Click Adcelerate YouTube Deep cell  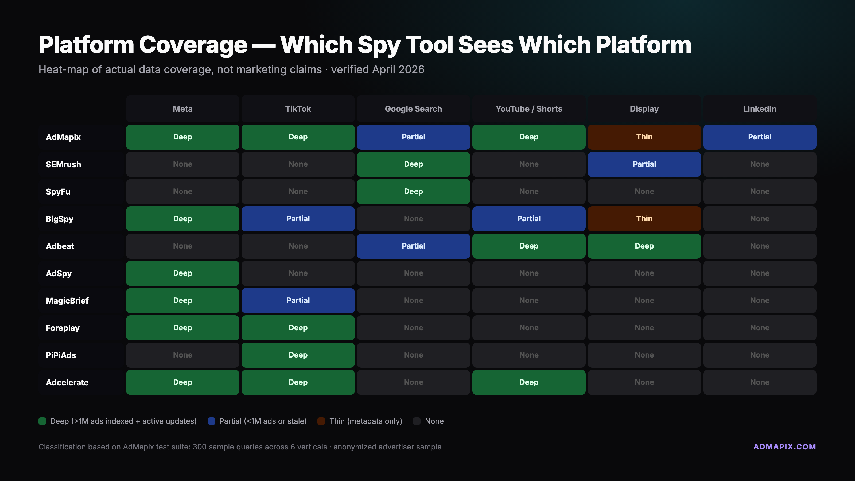[529, 382]
